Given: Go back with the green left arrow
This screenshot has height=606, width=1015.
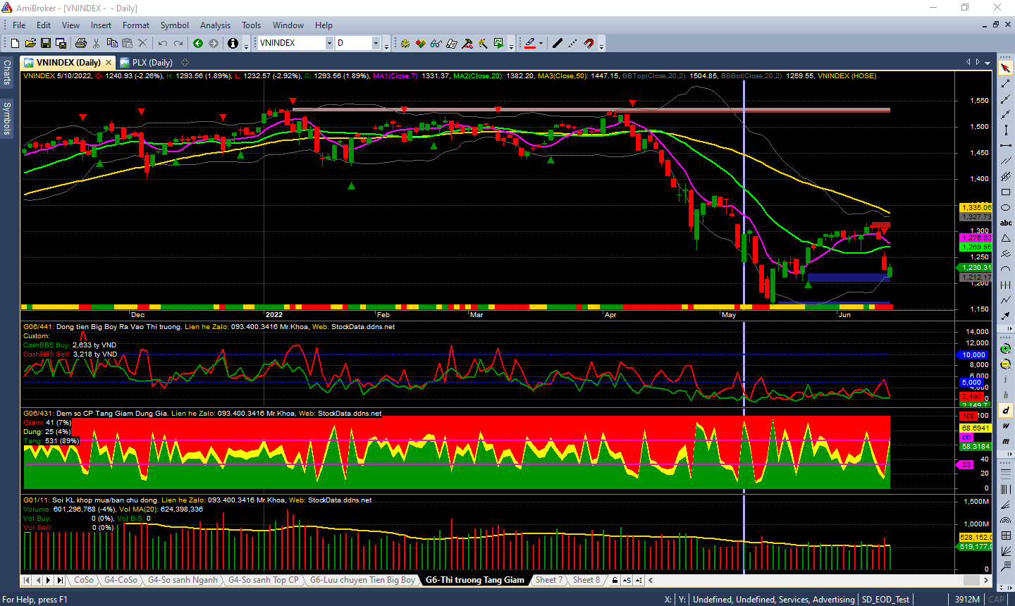Looking at the screenshot, I should coord(198,43).
